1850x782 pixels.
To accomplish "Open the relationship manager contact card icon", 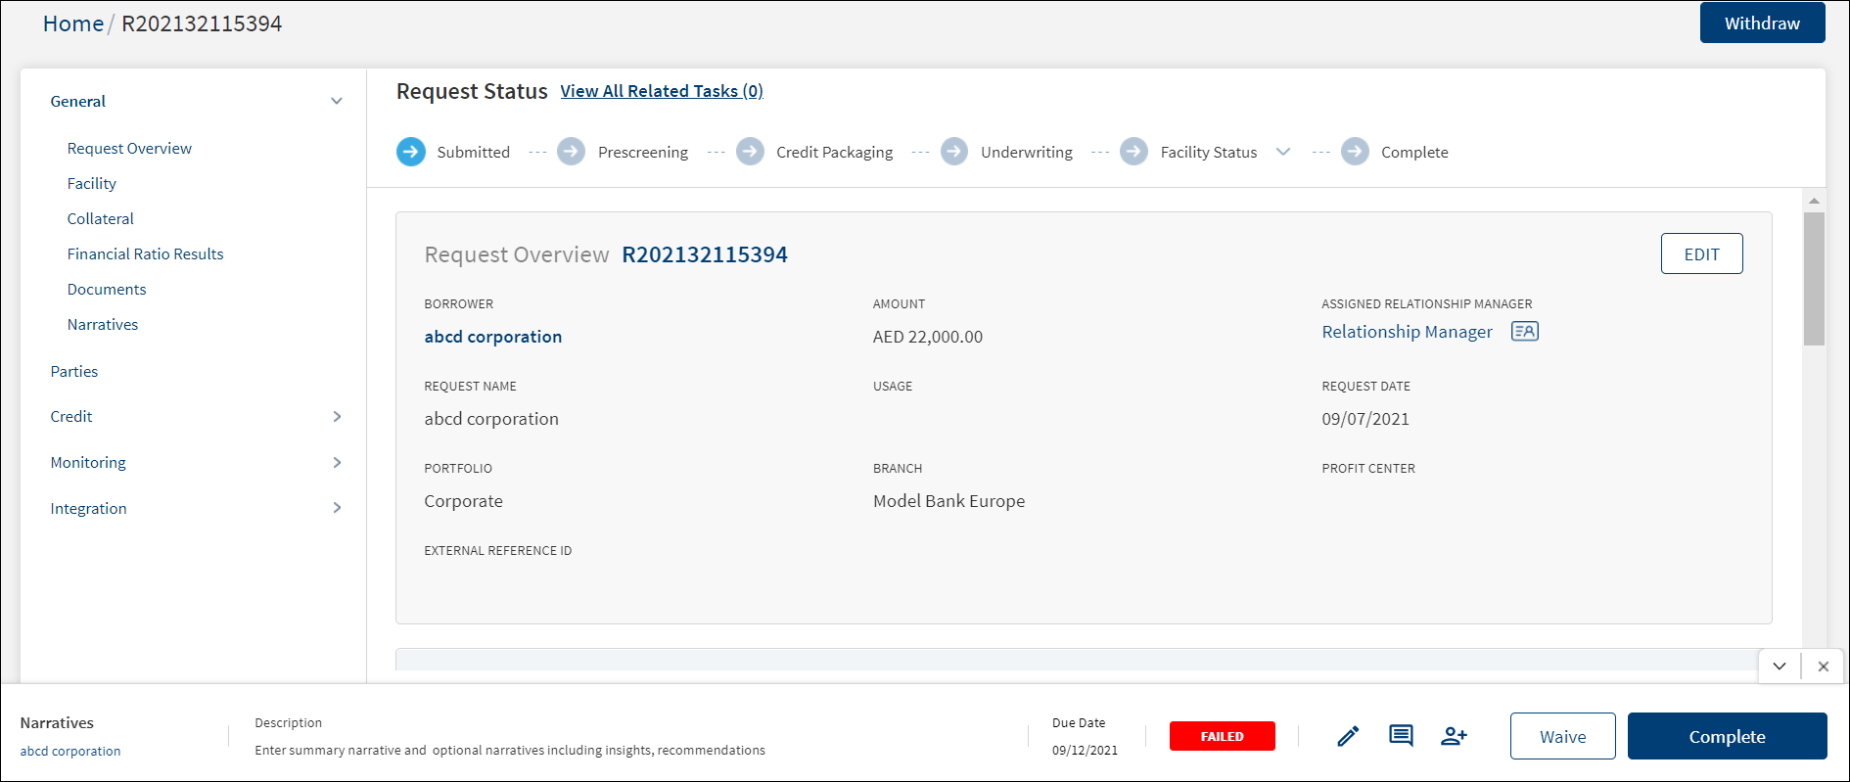I will (1525, 332).
